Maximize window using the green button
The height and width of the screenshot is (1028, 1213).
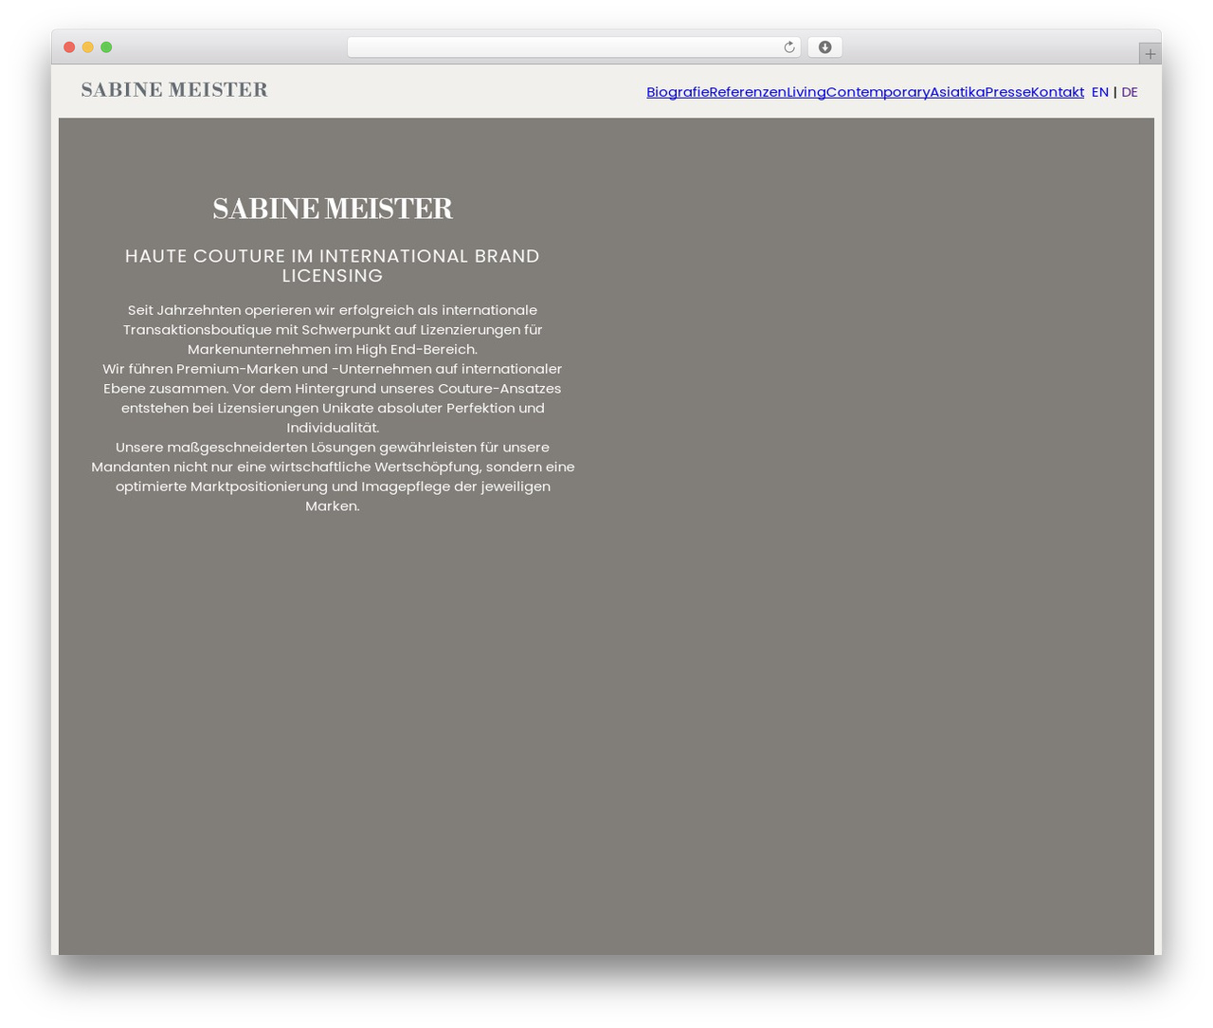[x=106, y=47]
